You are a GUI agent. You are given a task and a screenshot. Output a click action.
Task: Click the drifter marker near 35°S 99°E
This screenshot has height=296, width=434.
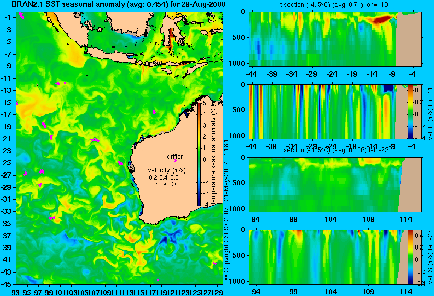[x=52, y=218]
